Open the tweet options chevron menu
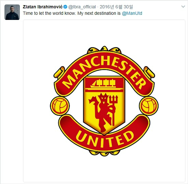 pos(183,7)
